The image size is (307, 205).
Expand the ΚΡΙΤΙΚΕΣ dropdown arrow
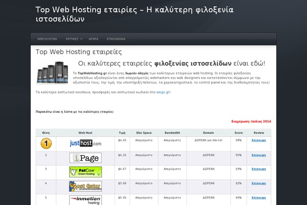[81, 39]
